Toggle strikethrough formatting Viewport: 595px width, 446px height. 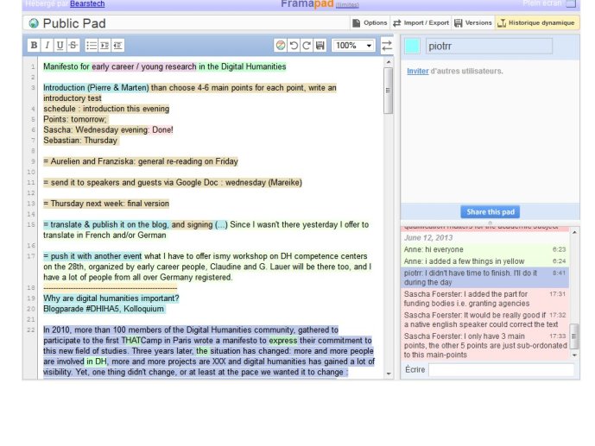[x=73, y=46]
